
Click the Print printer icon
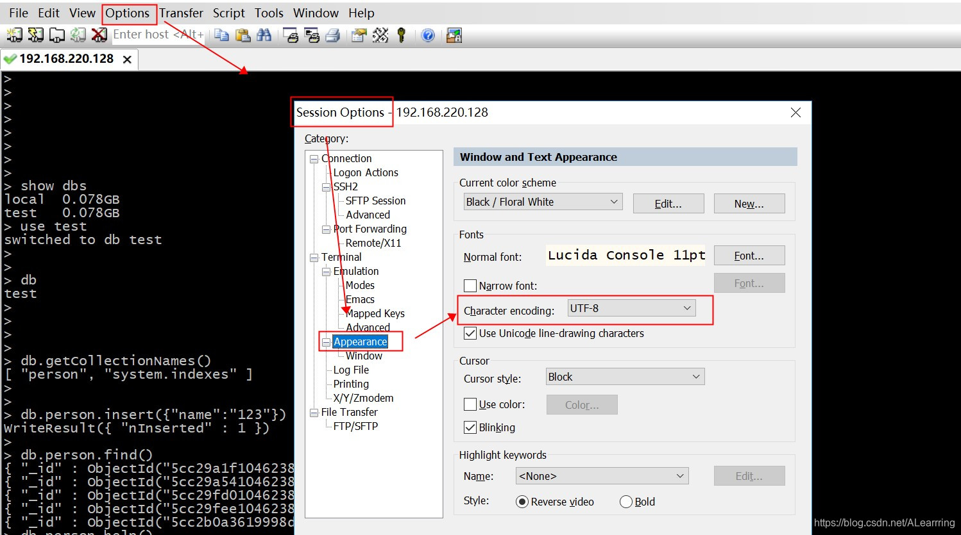pos(332,35)
